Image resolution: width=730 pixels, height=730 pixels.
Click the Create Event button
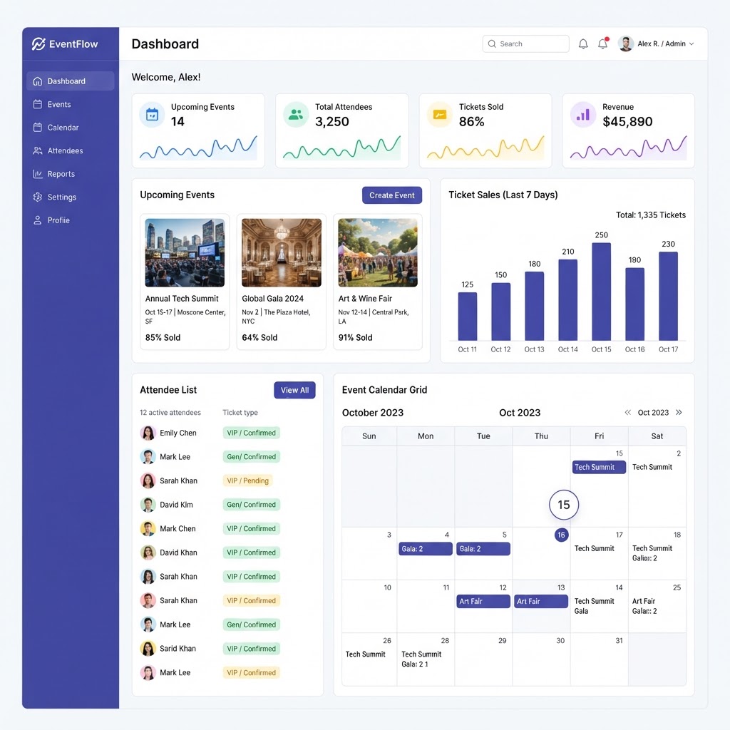392,195
